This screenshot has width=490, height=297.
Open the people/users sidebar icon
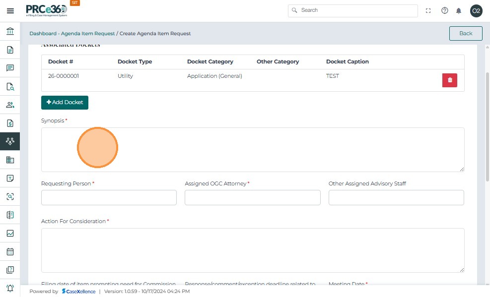click(x=10, y=105)
